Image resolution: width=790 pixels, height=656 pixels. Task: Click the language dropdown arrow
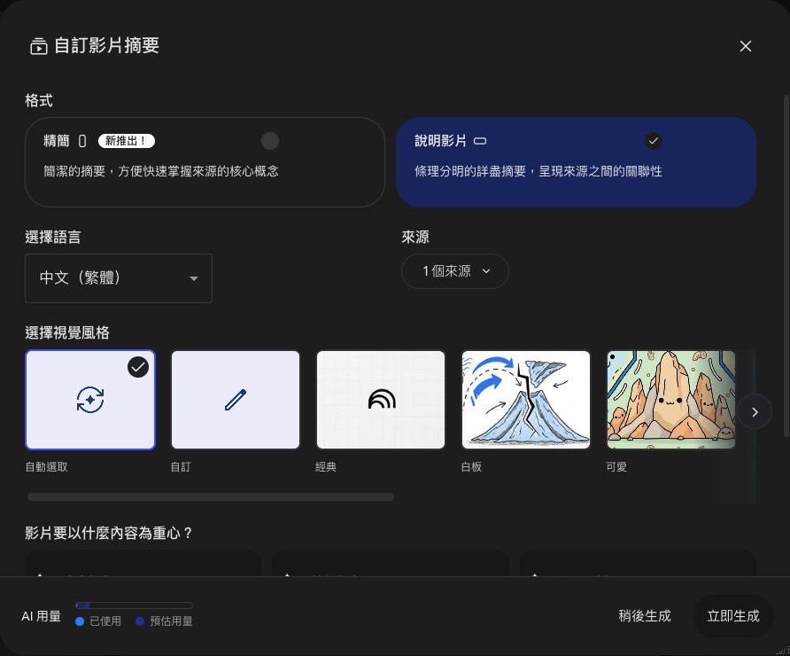[x=193, y=278]
